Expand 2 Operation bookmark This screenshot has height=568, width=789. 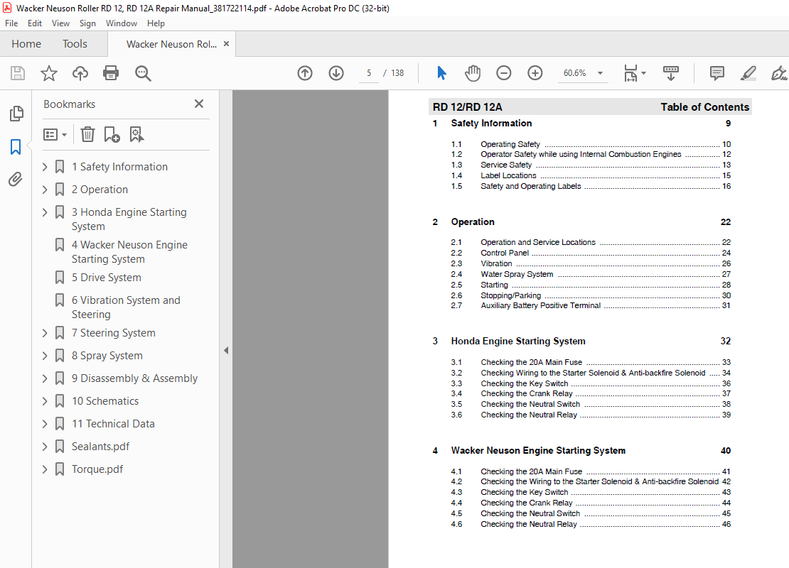coord(45,190)
